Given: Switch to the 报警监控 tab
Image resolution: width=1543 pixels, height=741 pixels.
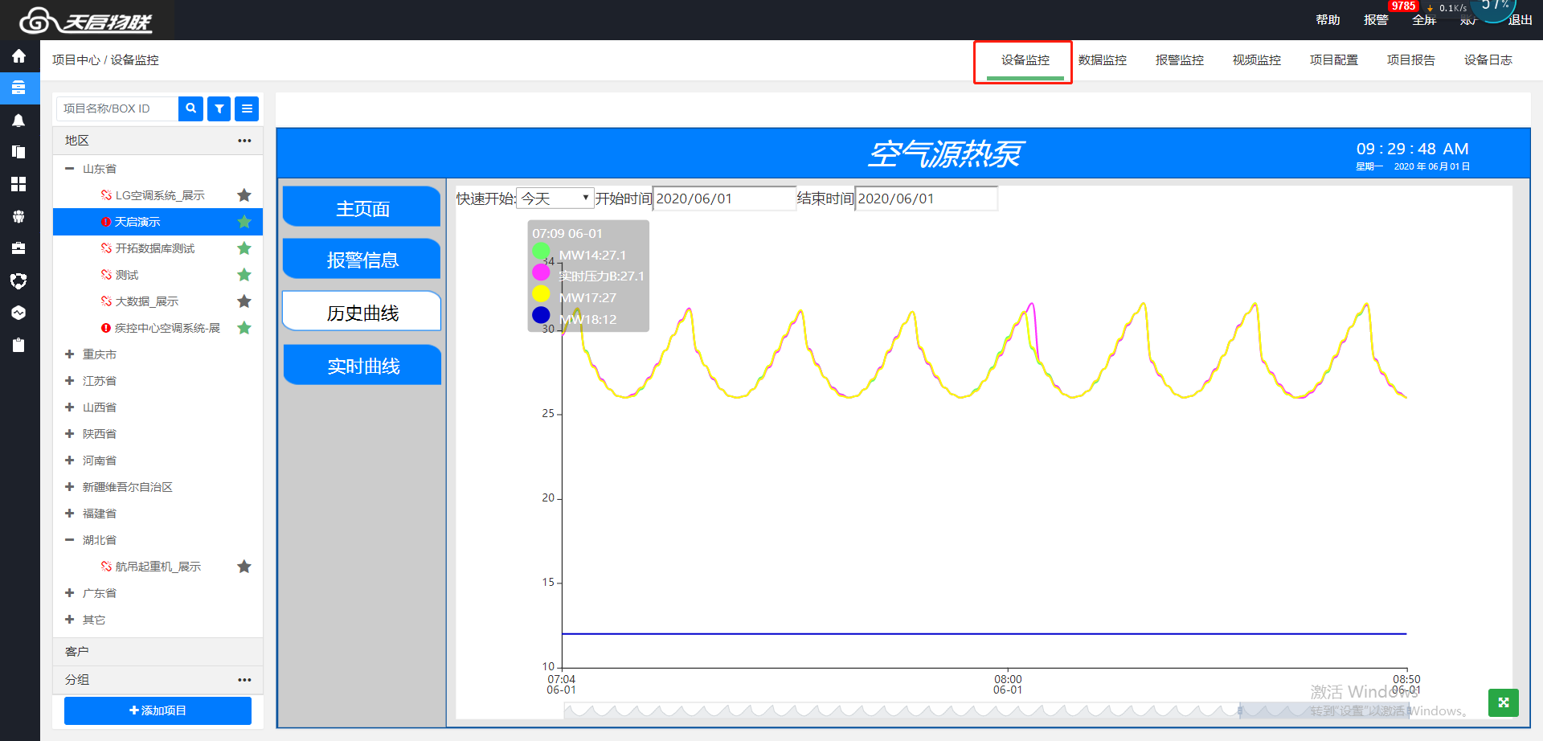Looking at the screenshot, I should (x=1179, y=60).
